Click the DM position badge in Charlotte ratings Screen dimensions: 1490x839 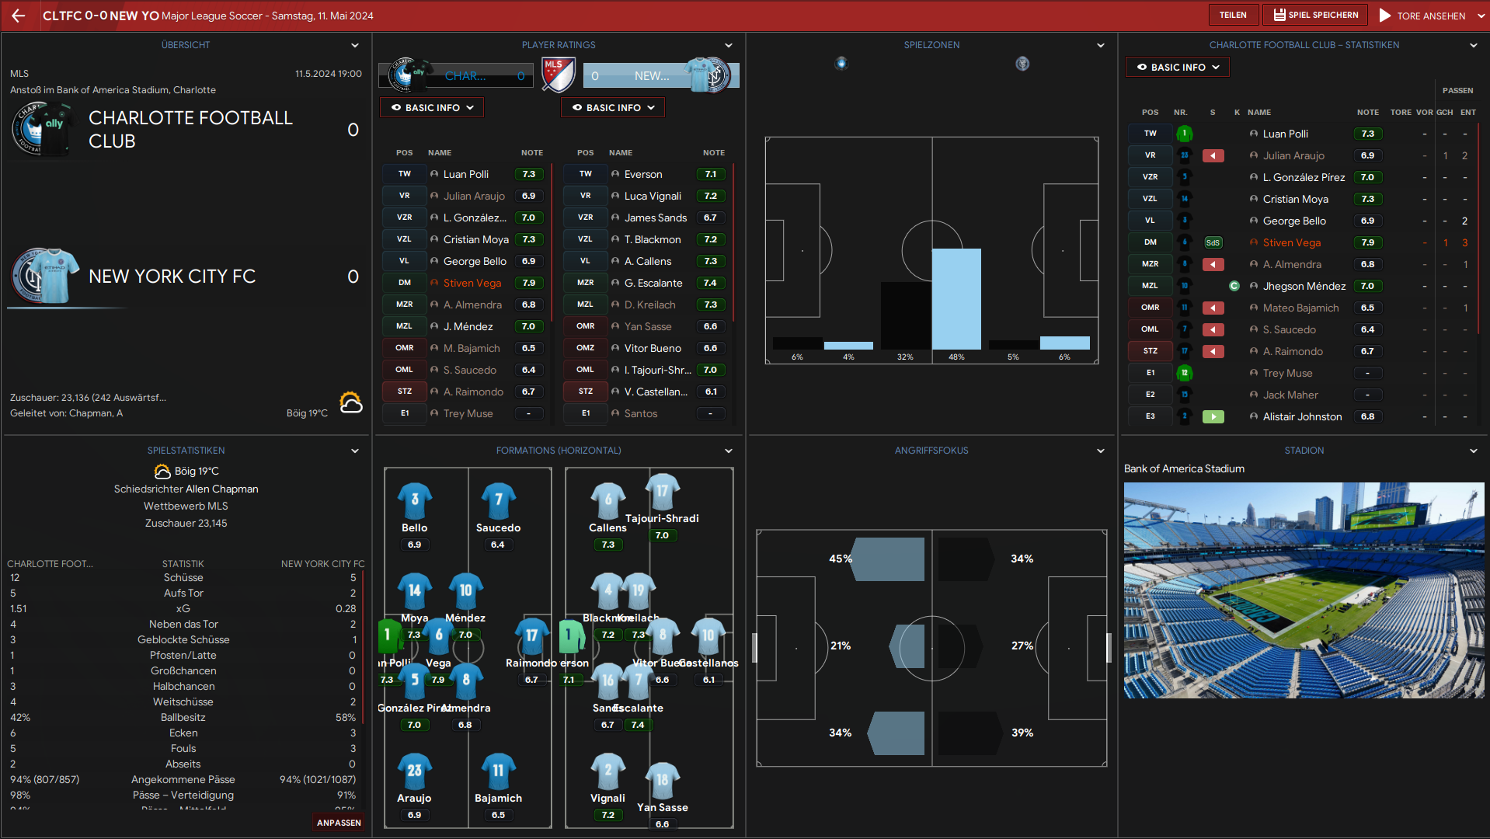[404, 283]
